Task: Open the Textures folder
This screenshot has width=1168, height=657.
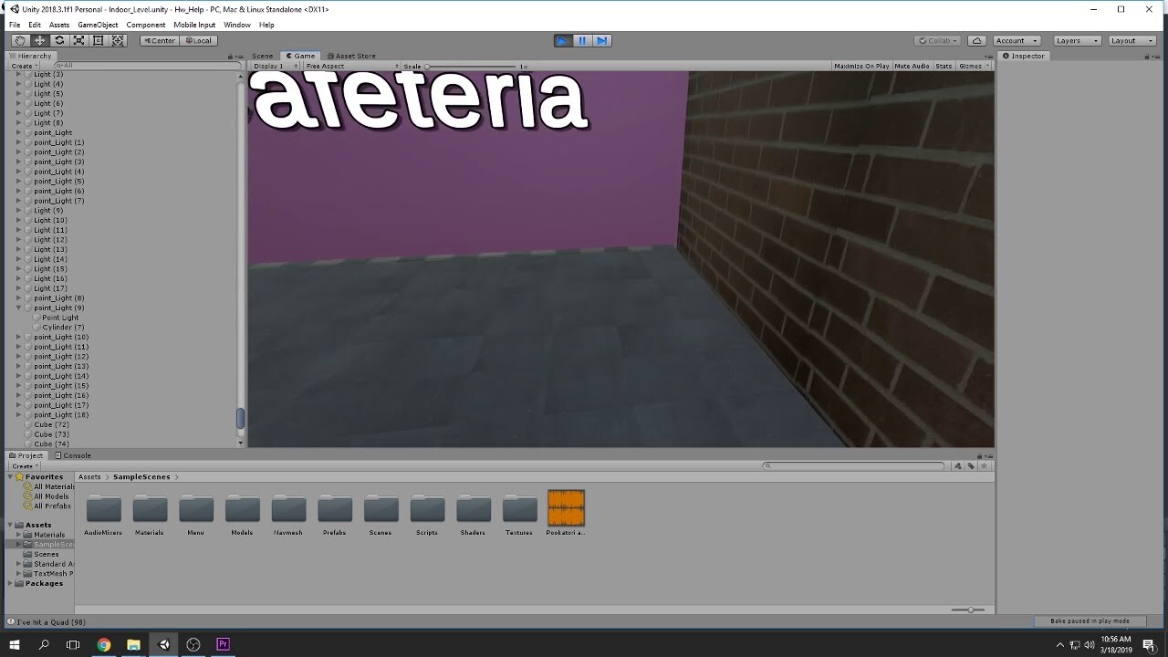Action: (519, 515)
